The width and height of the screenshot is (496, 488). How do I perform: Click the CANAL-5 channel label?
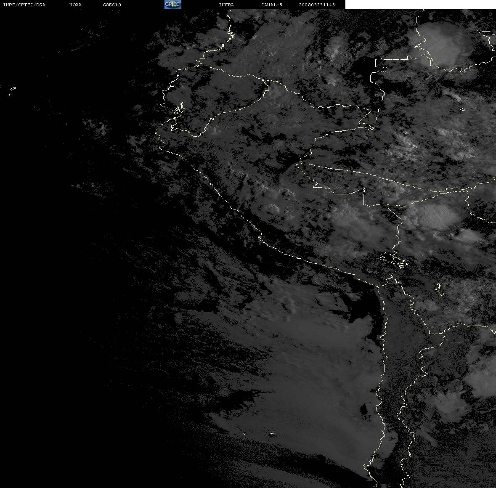coord(272,5)
